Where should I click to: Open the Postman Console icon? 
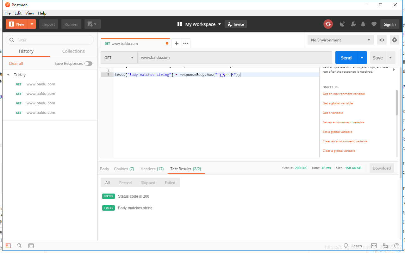(x=31, y=246)
